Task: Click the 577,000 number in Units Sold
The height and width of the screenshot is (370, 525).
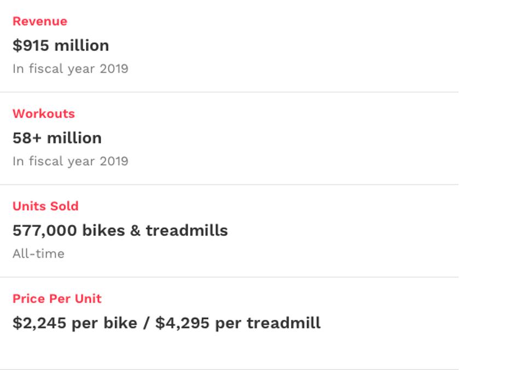Action: tap(44, 230)
